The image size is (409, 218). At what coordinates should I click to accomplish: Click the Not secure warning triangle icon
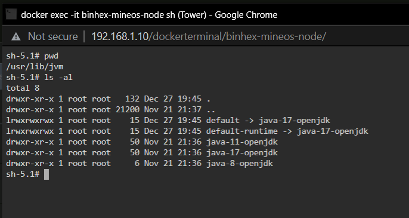[x=16, y=36]
